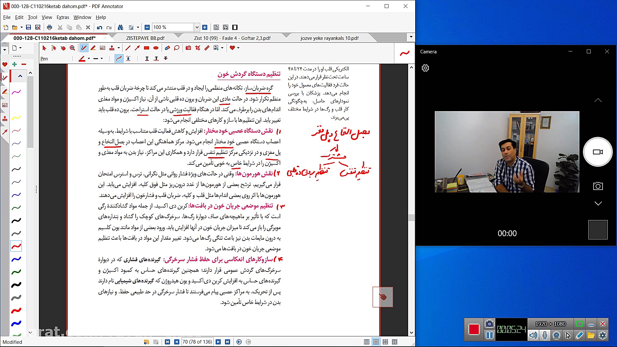Select the Eraser tool
The height and width of the screenshot is (347, 617).
[167, 48]
